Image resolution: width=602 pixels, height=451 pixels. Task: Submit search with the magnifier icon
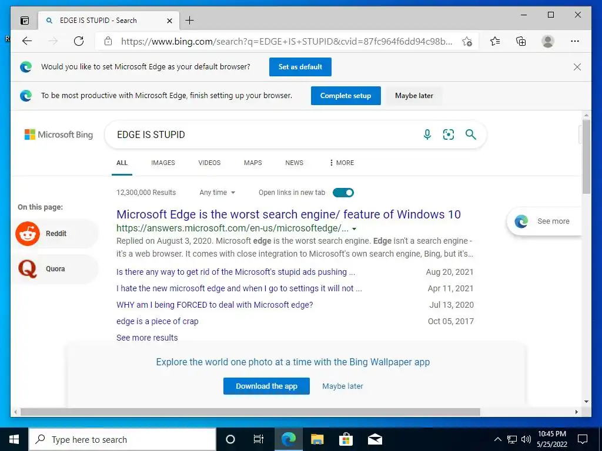click(x=471, y=134)
